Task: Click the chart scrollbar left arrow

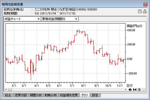Action: pos(6,90)
